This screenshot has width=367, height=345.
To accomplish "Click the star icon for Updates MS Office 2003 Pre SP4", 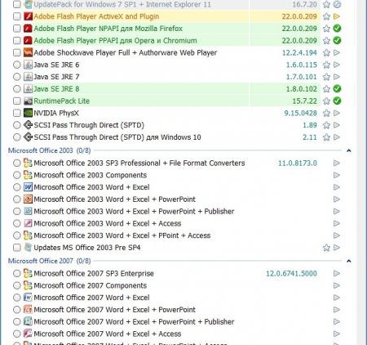I will 326,248.
